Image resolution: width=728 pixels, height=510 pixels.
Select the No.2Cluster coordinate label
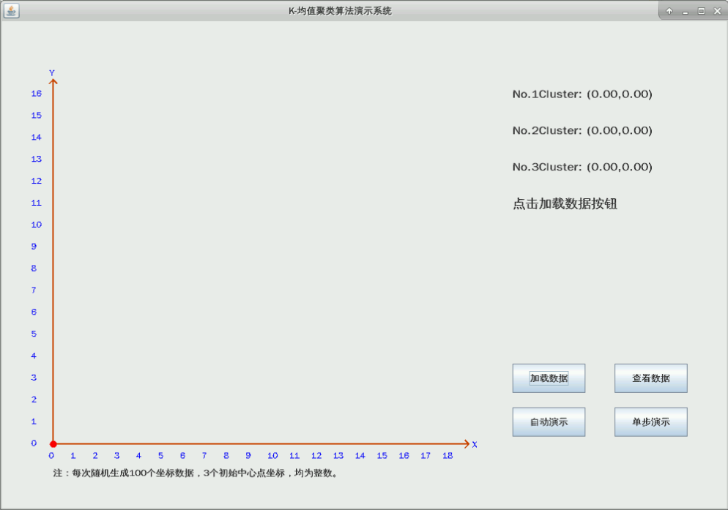click(582, 131)
